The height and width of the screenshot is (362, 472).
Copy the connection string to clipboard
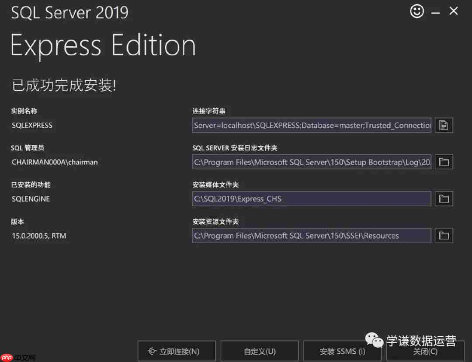pos(444,125)
